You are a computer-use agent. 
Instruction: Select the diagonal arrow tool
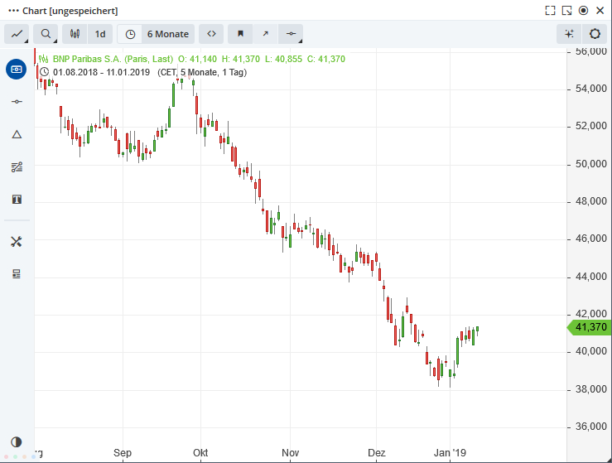265,34
